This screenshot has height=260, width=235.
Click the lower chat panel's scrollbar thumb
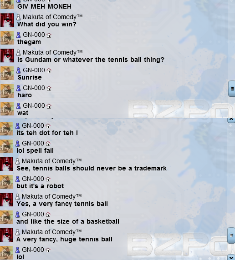coord(231,235)
